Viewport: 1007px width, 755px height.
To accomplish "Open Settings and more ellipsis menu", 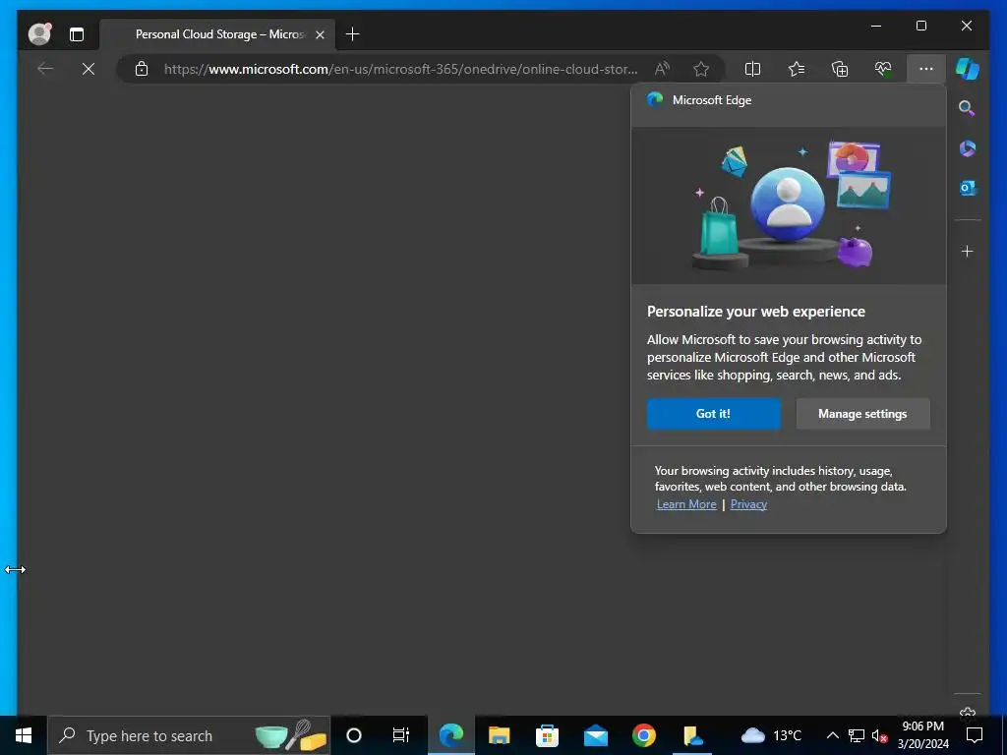I will (x=926, y=69).
